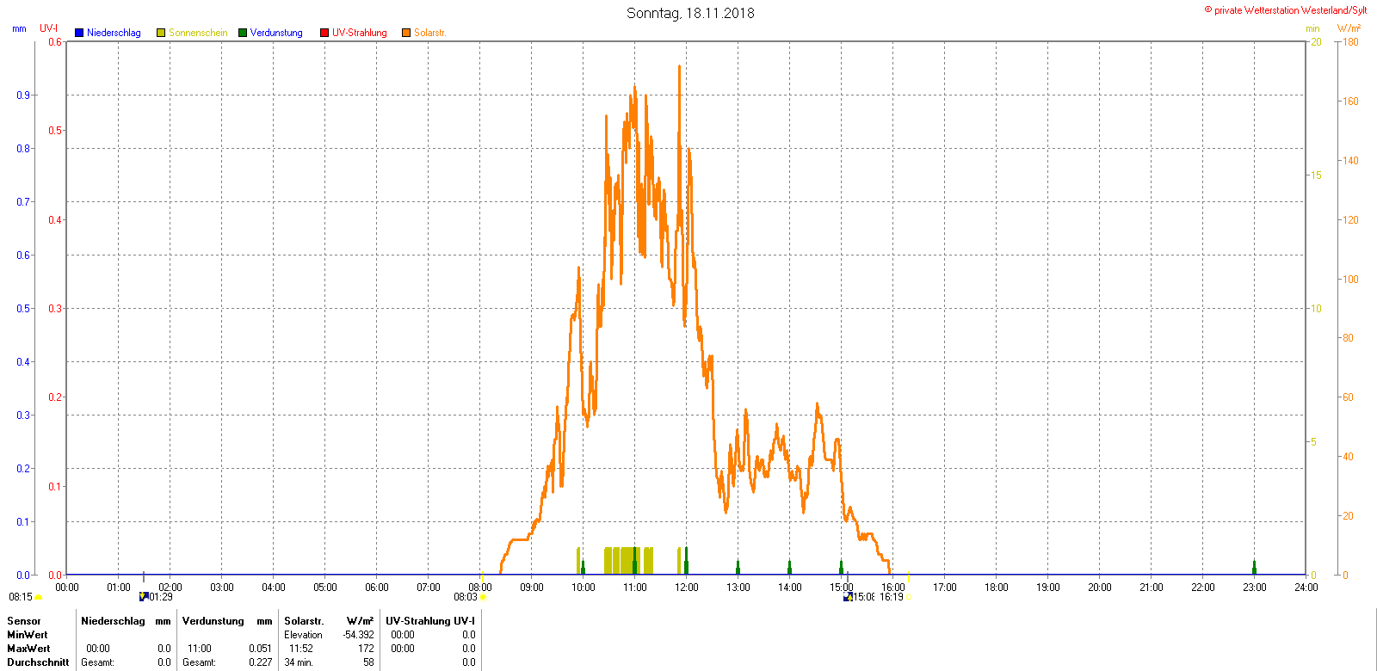Click the yellow Sonnenschein legend swatch
This screenshot has height=671, width=1377.
161,33
